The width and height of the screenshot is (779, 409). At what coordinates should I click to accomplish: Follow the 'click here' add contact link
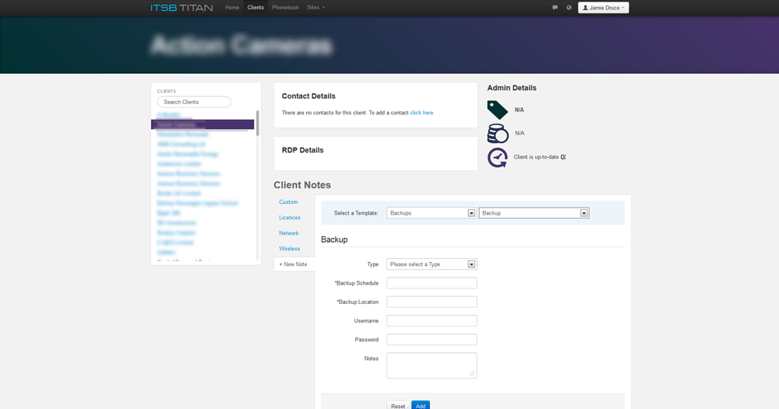[x=422, y=113]
